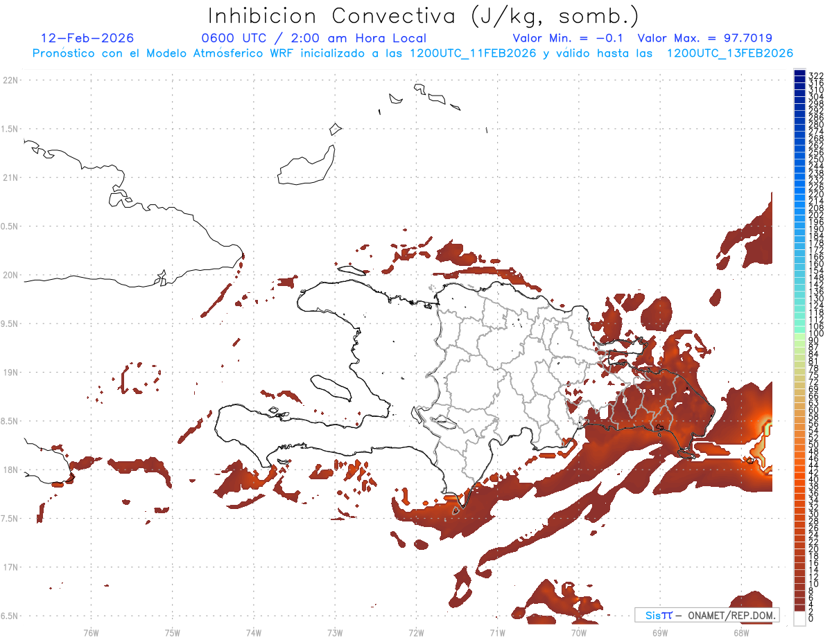
Task: Click the 'Valor Max. = 97.7019' readout
Action: click(704, 38)
